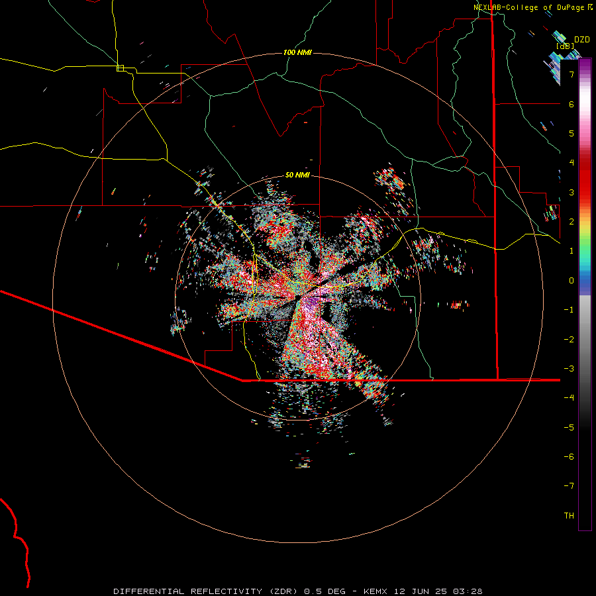Click the -6 value on the color scale
596x596 pixels.
[x=569, y=457]
